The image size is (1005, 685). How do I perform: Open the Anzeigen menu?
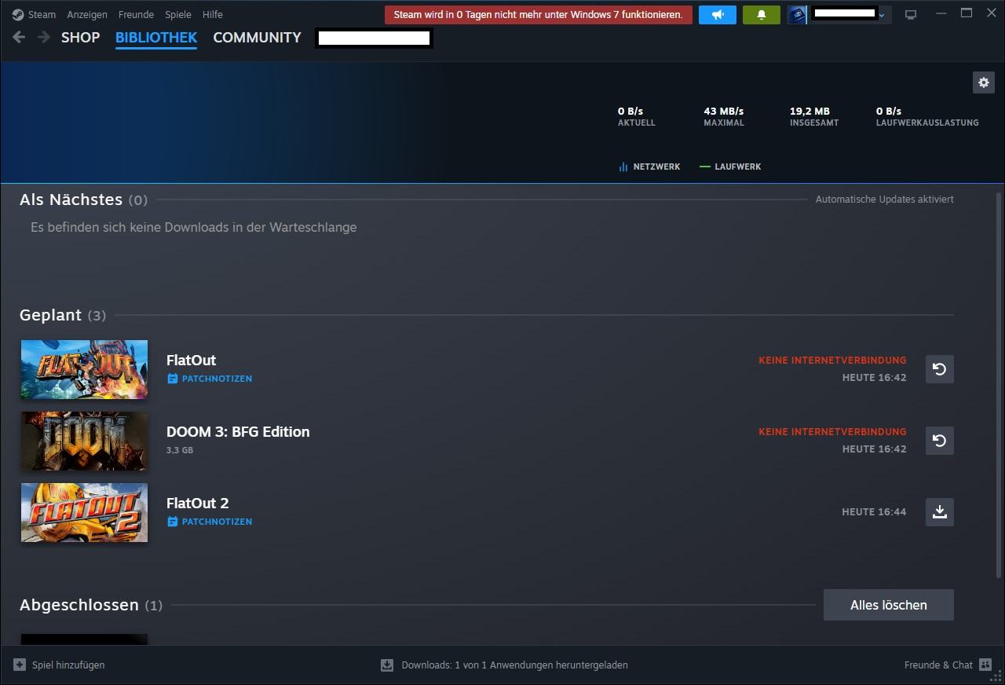(87, 14)
